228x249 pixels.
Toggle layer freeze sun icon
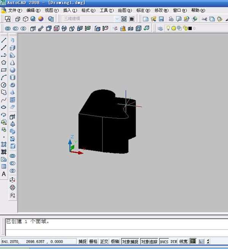coord(174,28)
